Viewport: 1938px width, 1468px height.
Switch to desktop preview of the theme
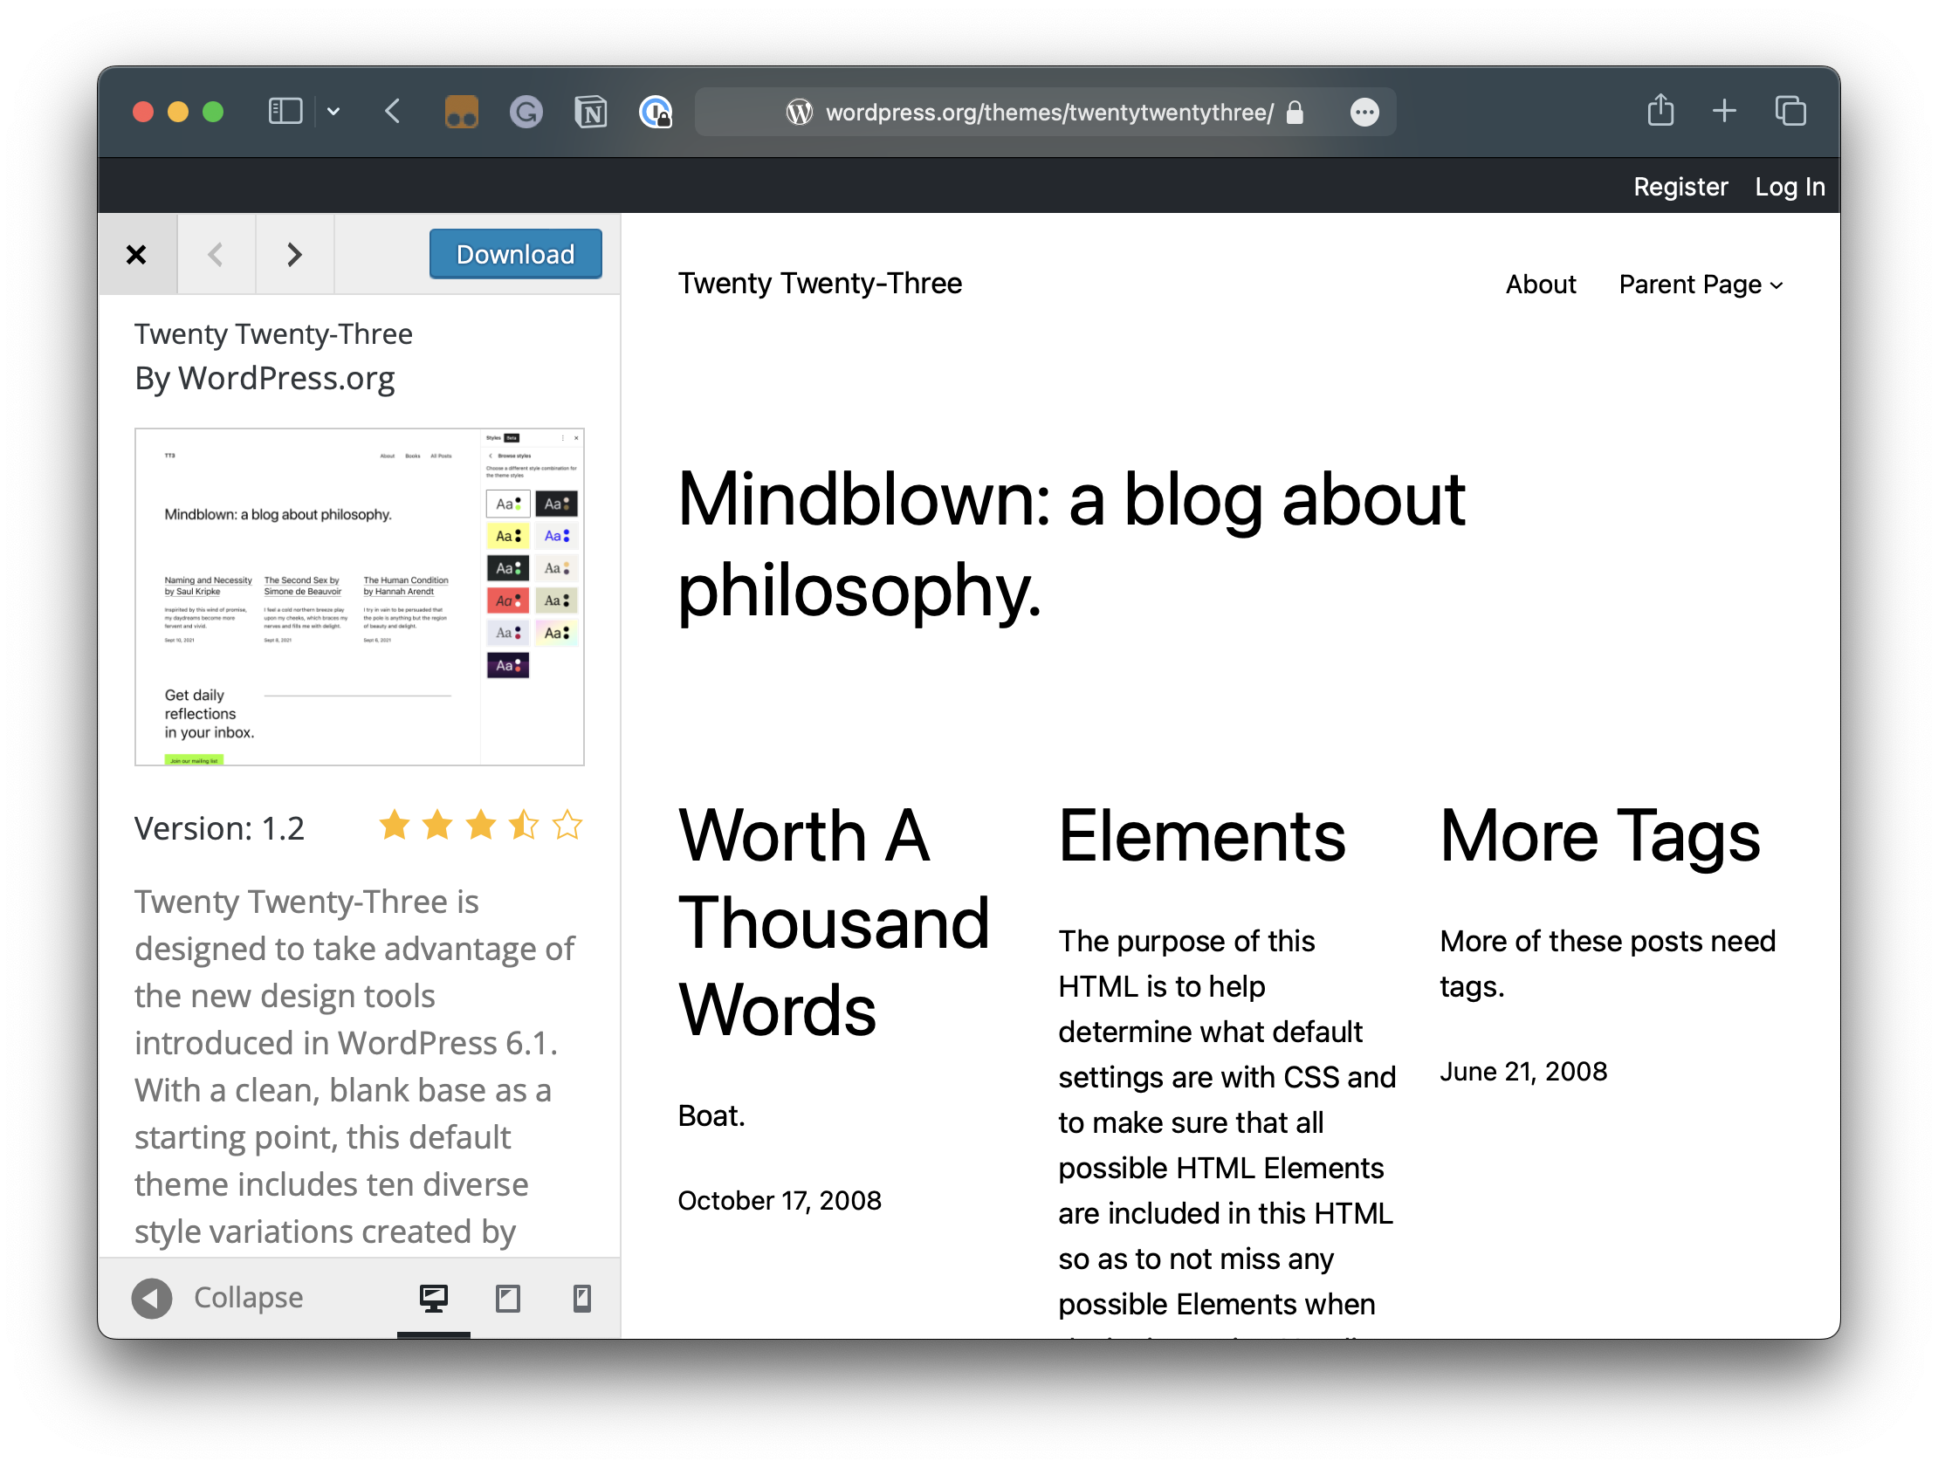(434, 1298)
